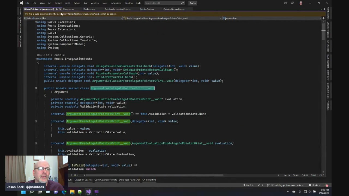349x196 pixels.
Task: Click the Visual Studio logo icon
Action: click(21, 3)
